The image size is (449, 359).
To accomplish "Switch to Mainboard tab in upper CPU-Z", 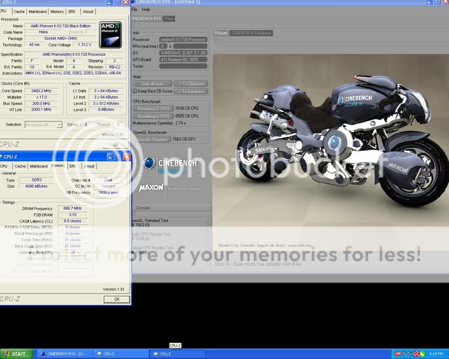I will pyautogui.click(x=38, y=12).
